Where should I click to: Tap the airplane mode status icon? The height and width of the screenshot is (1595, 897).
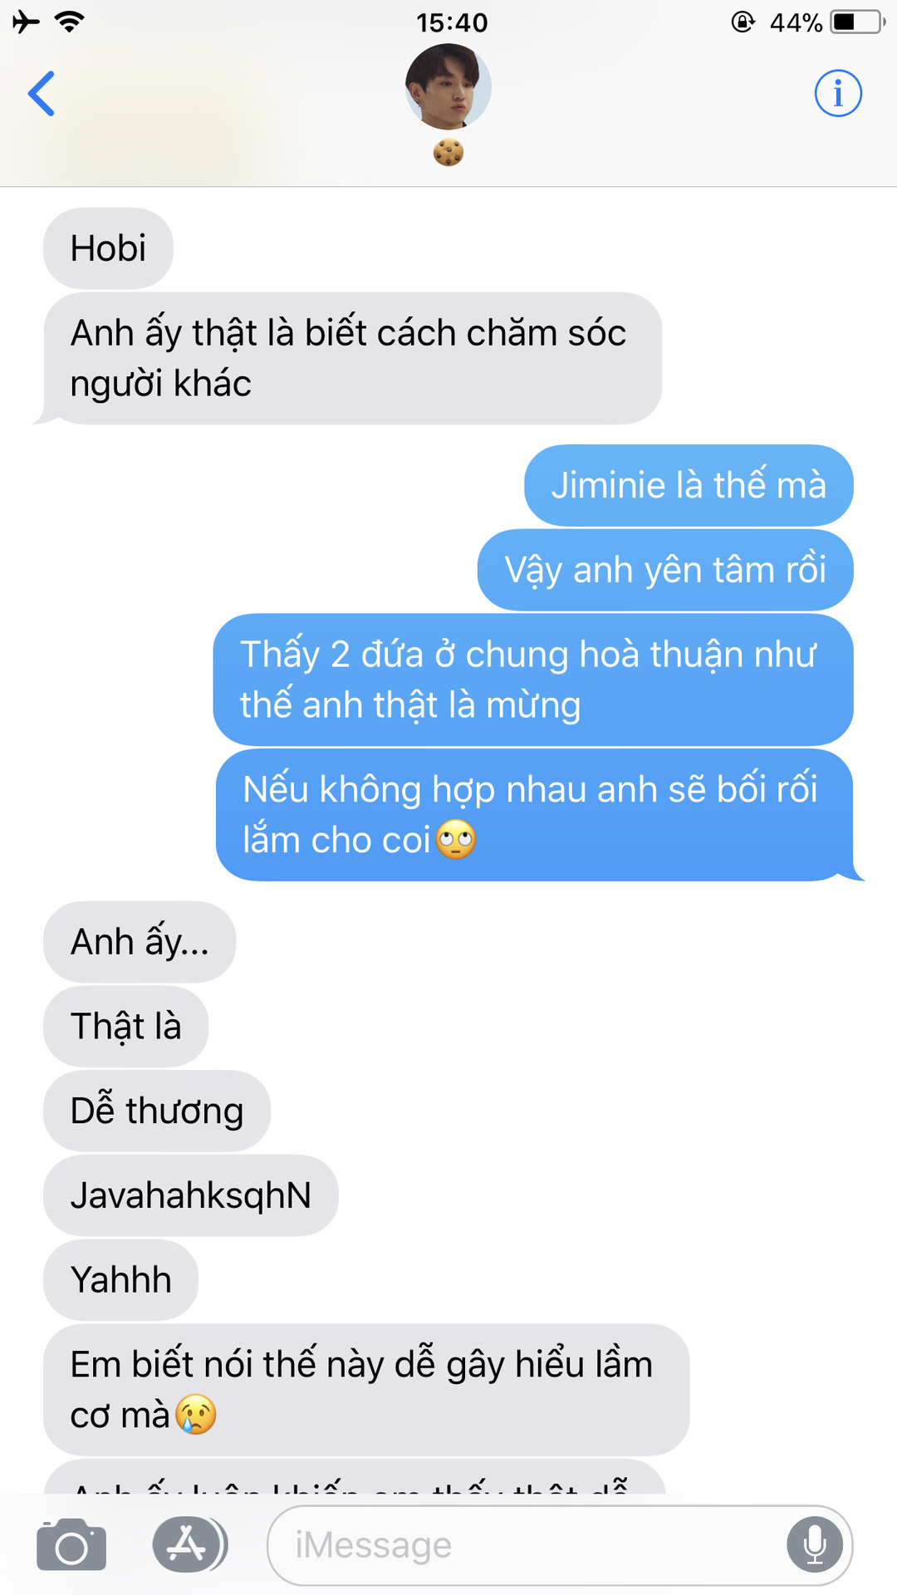(x=26, y=22)
